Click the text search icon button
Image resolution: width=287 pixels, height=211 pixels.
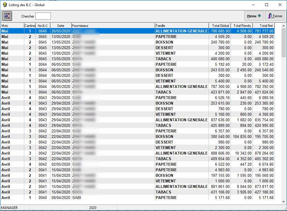click(7, 16)
